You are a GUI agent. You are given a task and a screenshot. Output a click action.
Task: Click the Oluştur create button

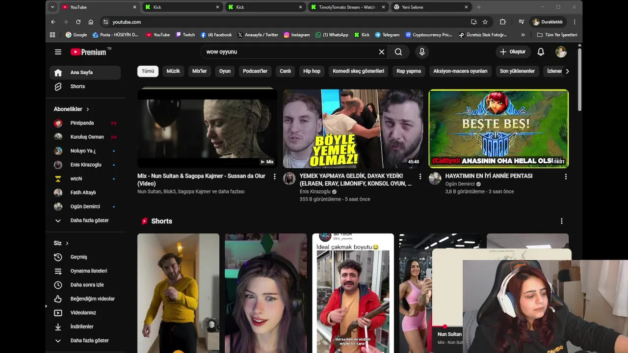pos(512,52)
